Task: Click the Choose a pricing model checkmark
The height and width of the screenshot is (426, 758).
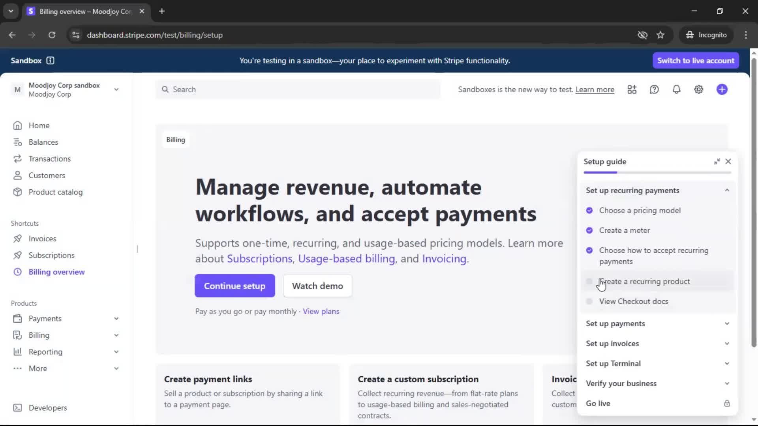Action: click(589, 211)
